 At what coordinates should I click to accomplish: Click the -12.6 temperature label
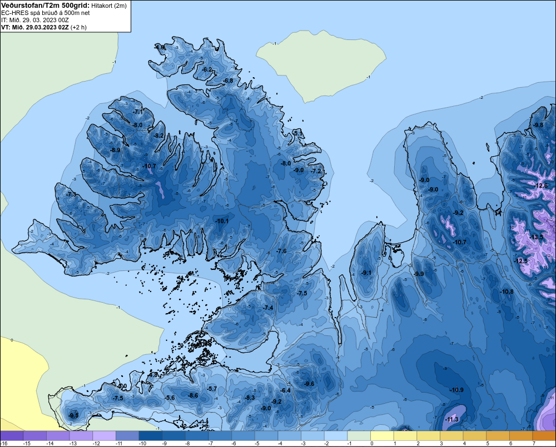point(541,186)
